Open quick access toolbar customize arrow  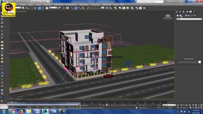click(x=51, y=2)
